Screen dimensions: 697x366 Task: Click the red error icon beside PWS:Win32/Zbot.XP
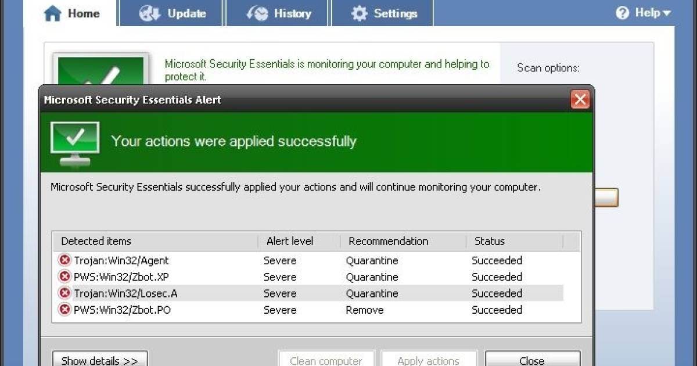click(64, 277)
